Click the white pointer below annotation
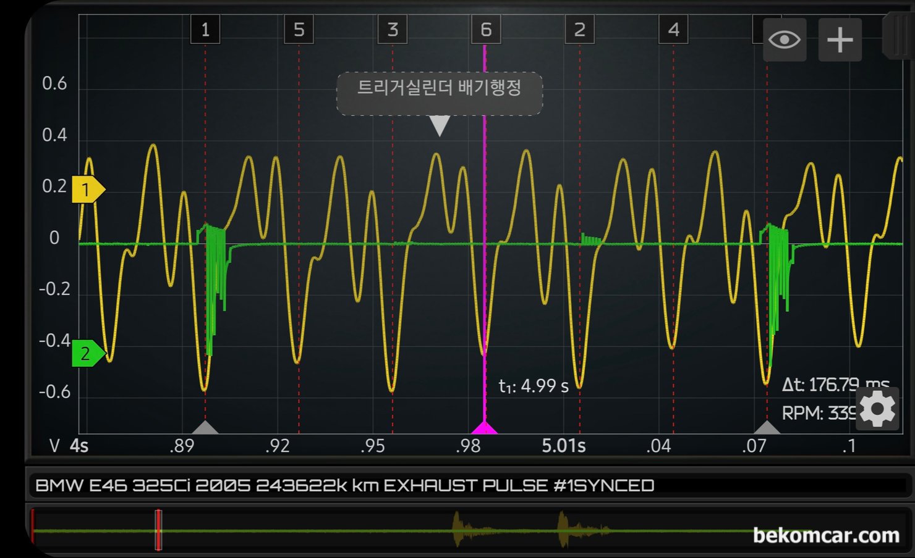Screen dimensions: 915x558 tap(439, 125)
